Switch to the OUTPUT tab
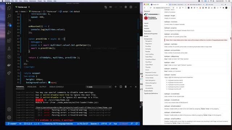The height and width of the screenshot is (130, 232). click(x=43, y=87)
